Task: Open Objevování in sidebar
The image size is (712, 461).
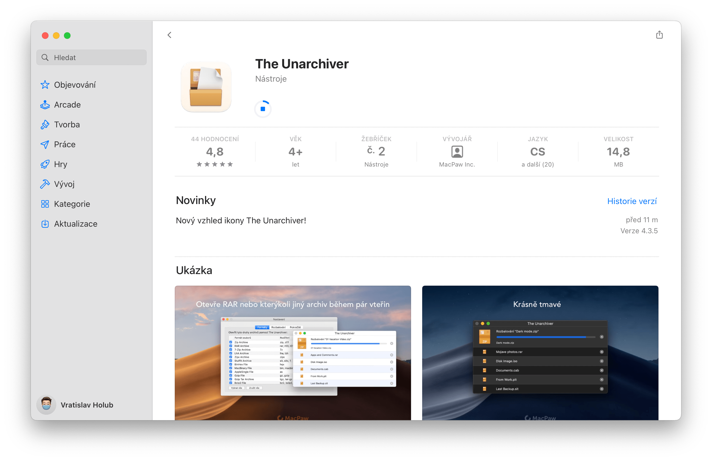Action: pyautogui.click(x=75, y=85)
